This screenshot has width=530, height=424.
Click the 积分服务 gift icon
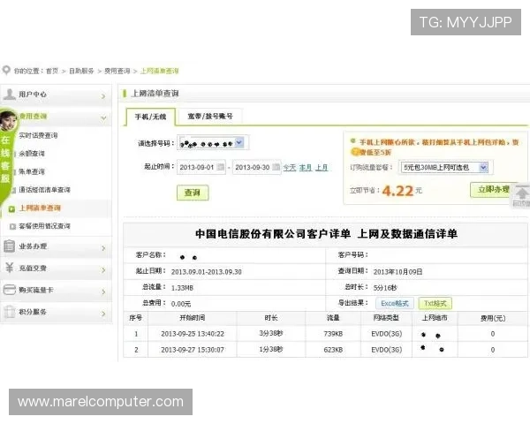[9, 312]
